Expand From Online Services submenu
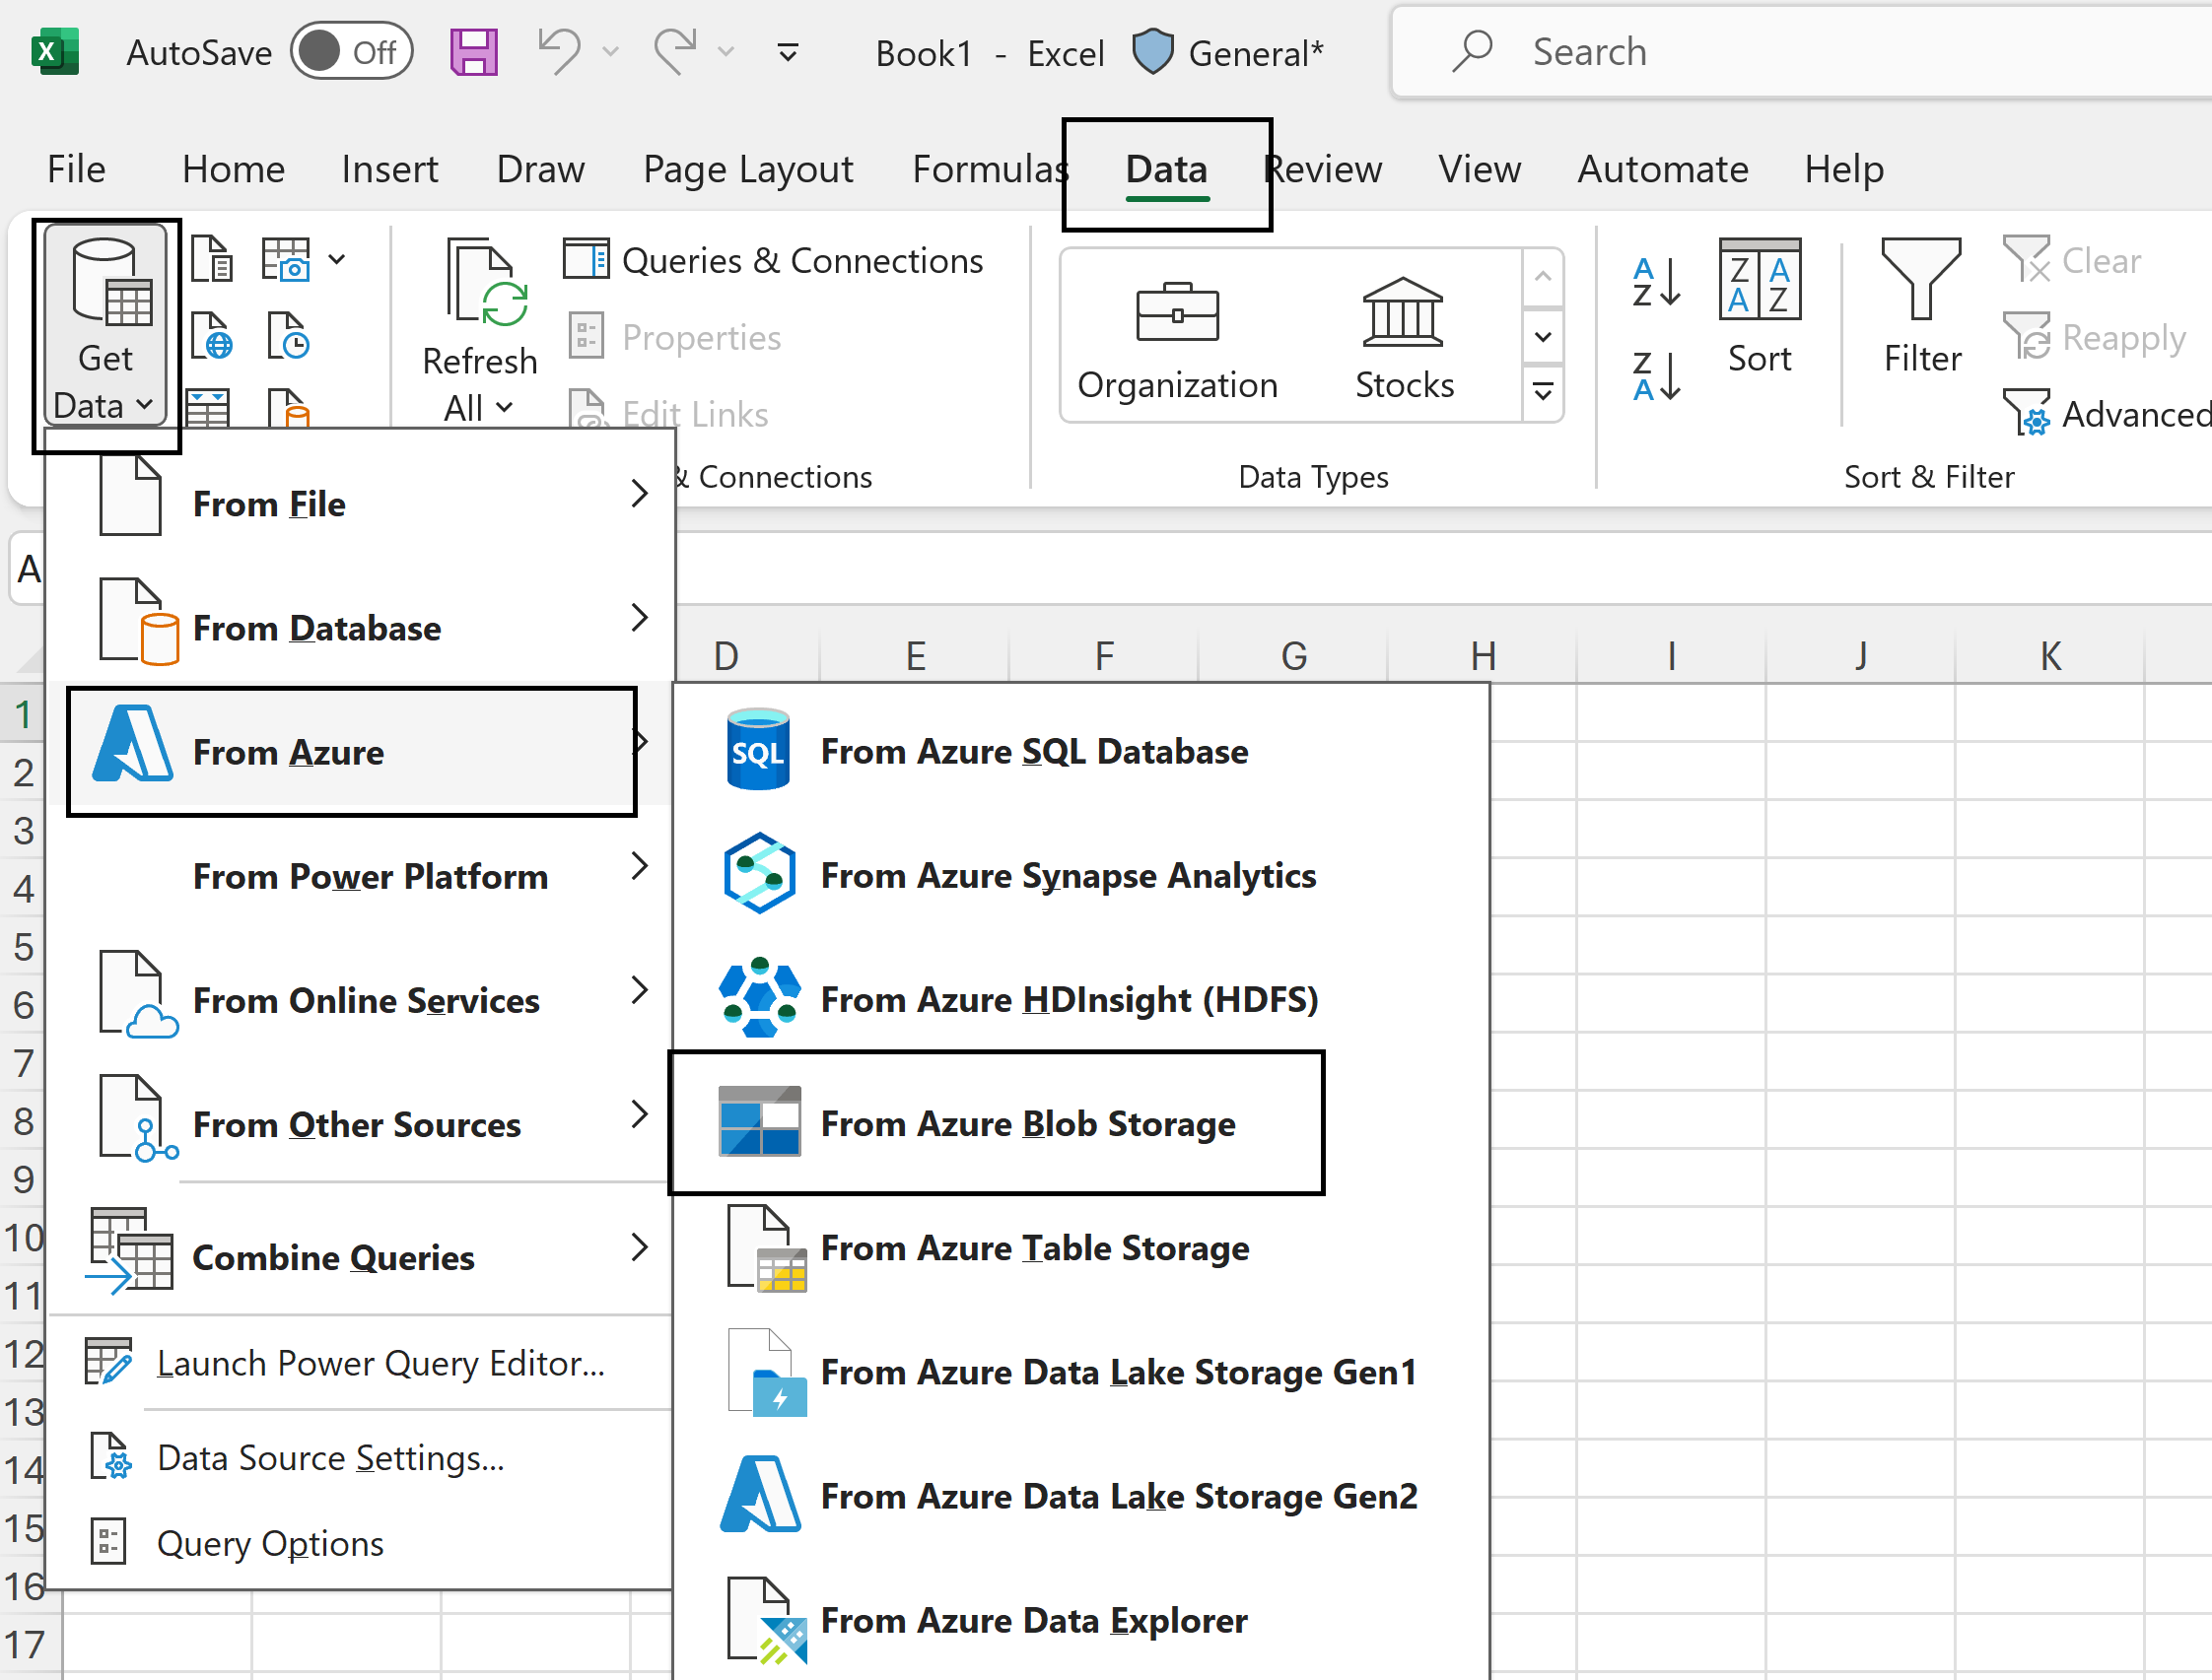Viewport: 2212px width, 1680px height. click(360, 999)
